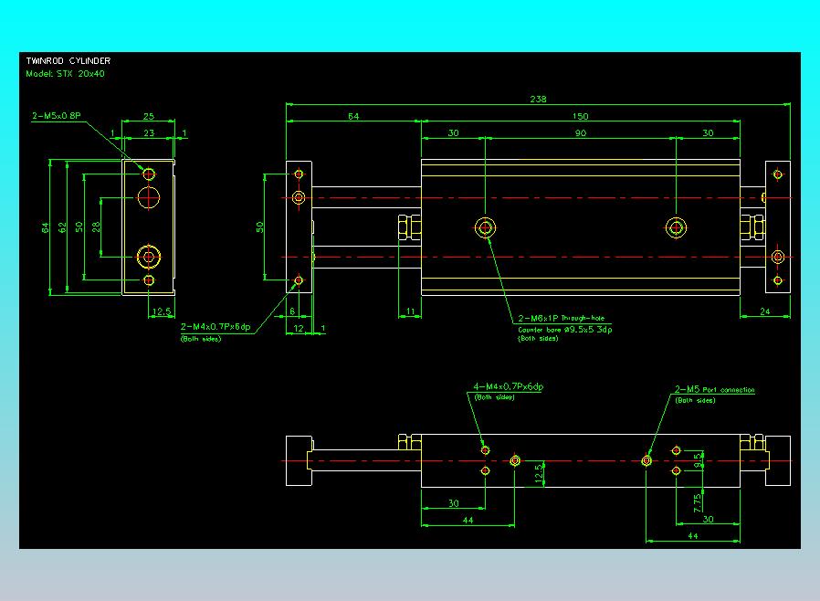
Task: Select the 'Model: STX 20x40' label
Action: (x=66, y=74)
